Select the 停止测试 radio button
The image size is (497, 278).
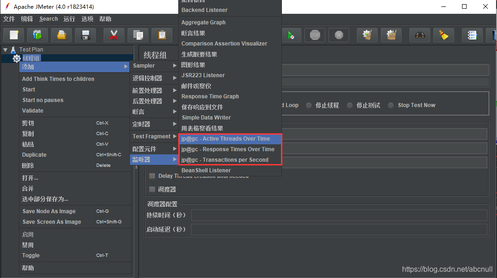tap(350, 105)
